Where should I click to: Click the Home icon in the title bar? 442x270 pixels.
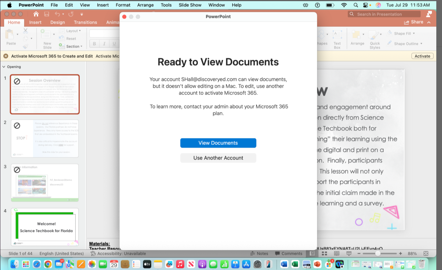pyautogui.click(x=36, y=14)
